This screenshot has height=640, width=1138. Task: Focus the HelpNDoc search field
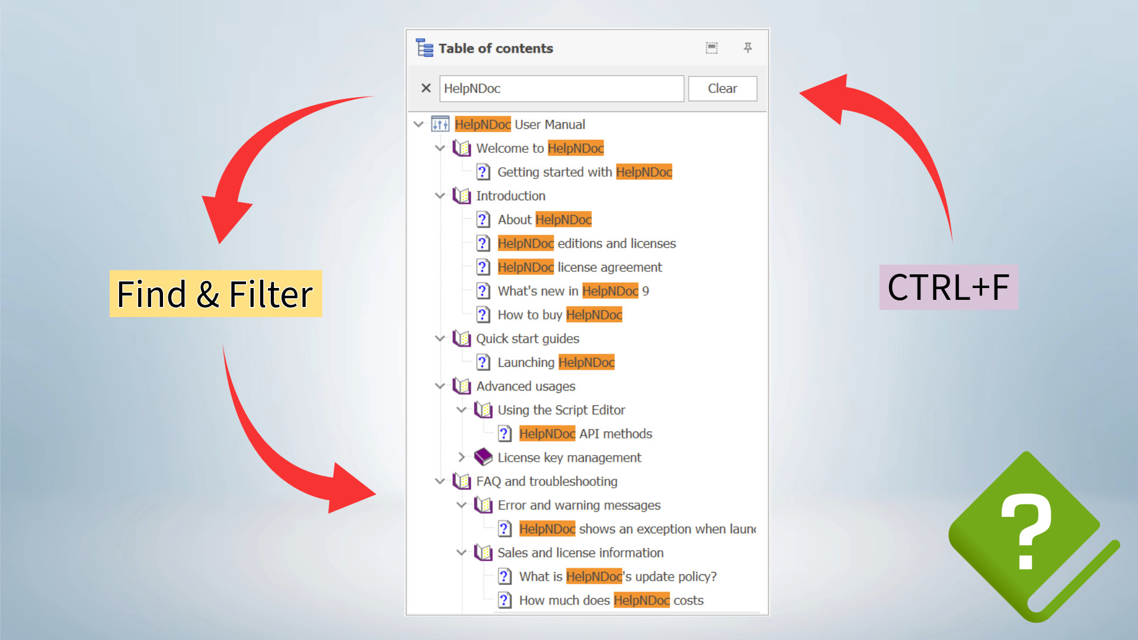click(561, 88)
